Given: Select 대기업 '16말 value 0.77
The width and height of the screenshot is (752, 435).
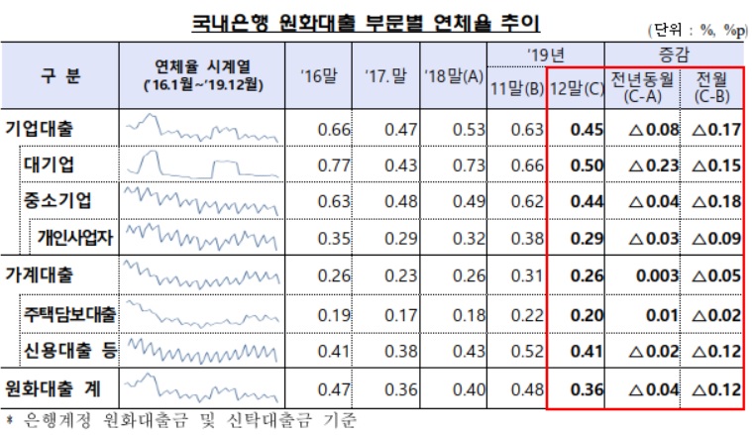Looking at the screenshot, I should pos(334,165).
